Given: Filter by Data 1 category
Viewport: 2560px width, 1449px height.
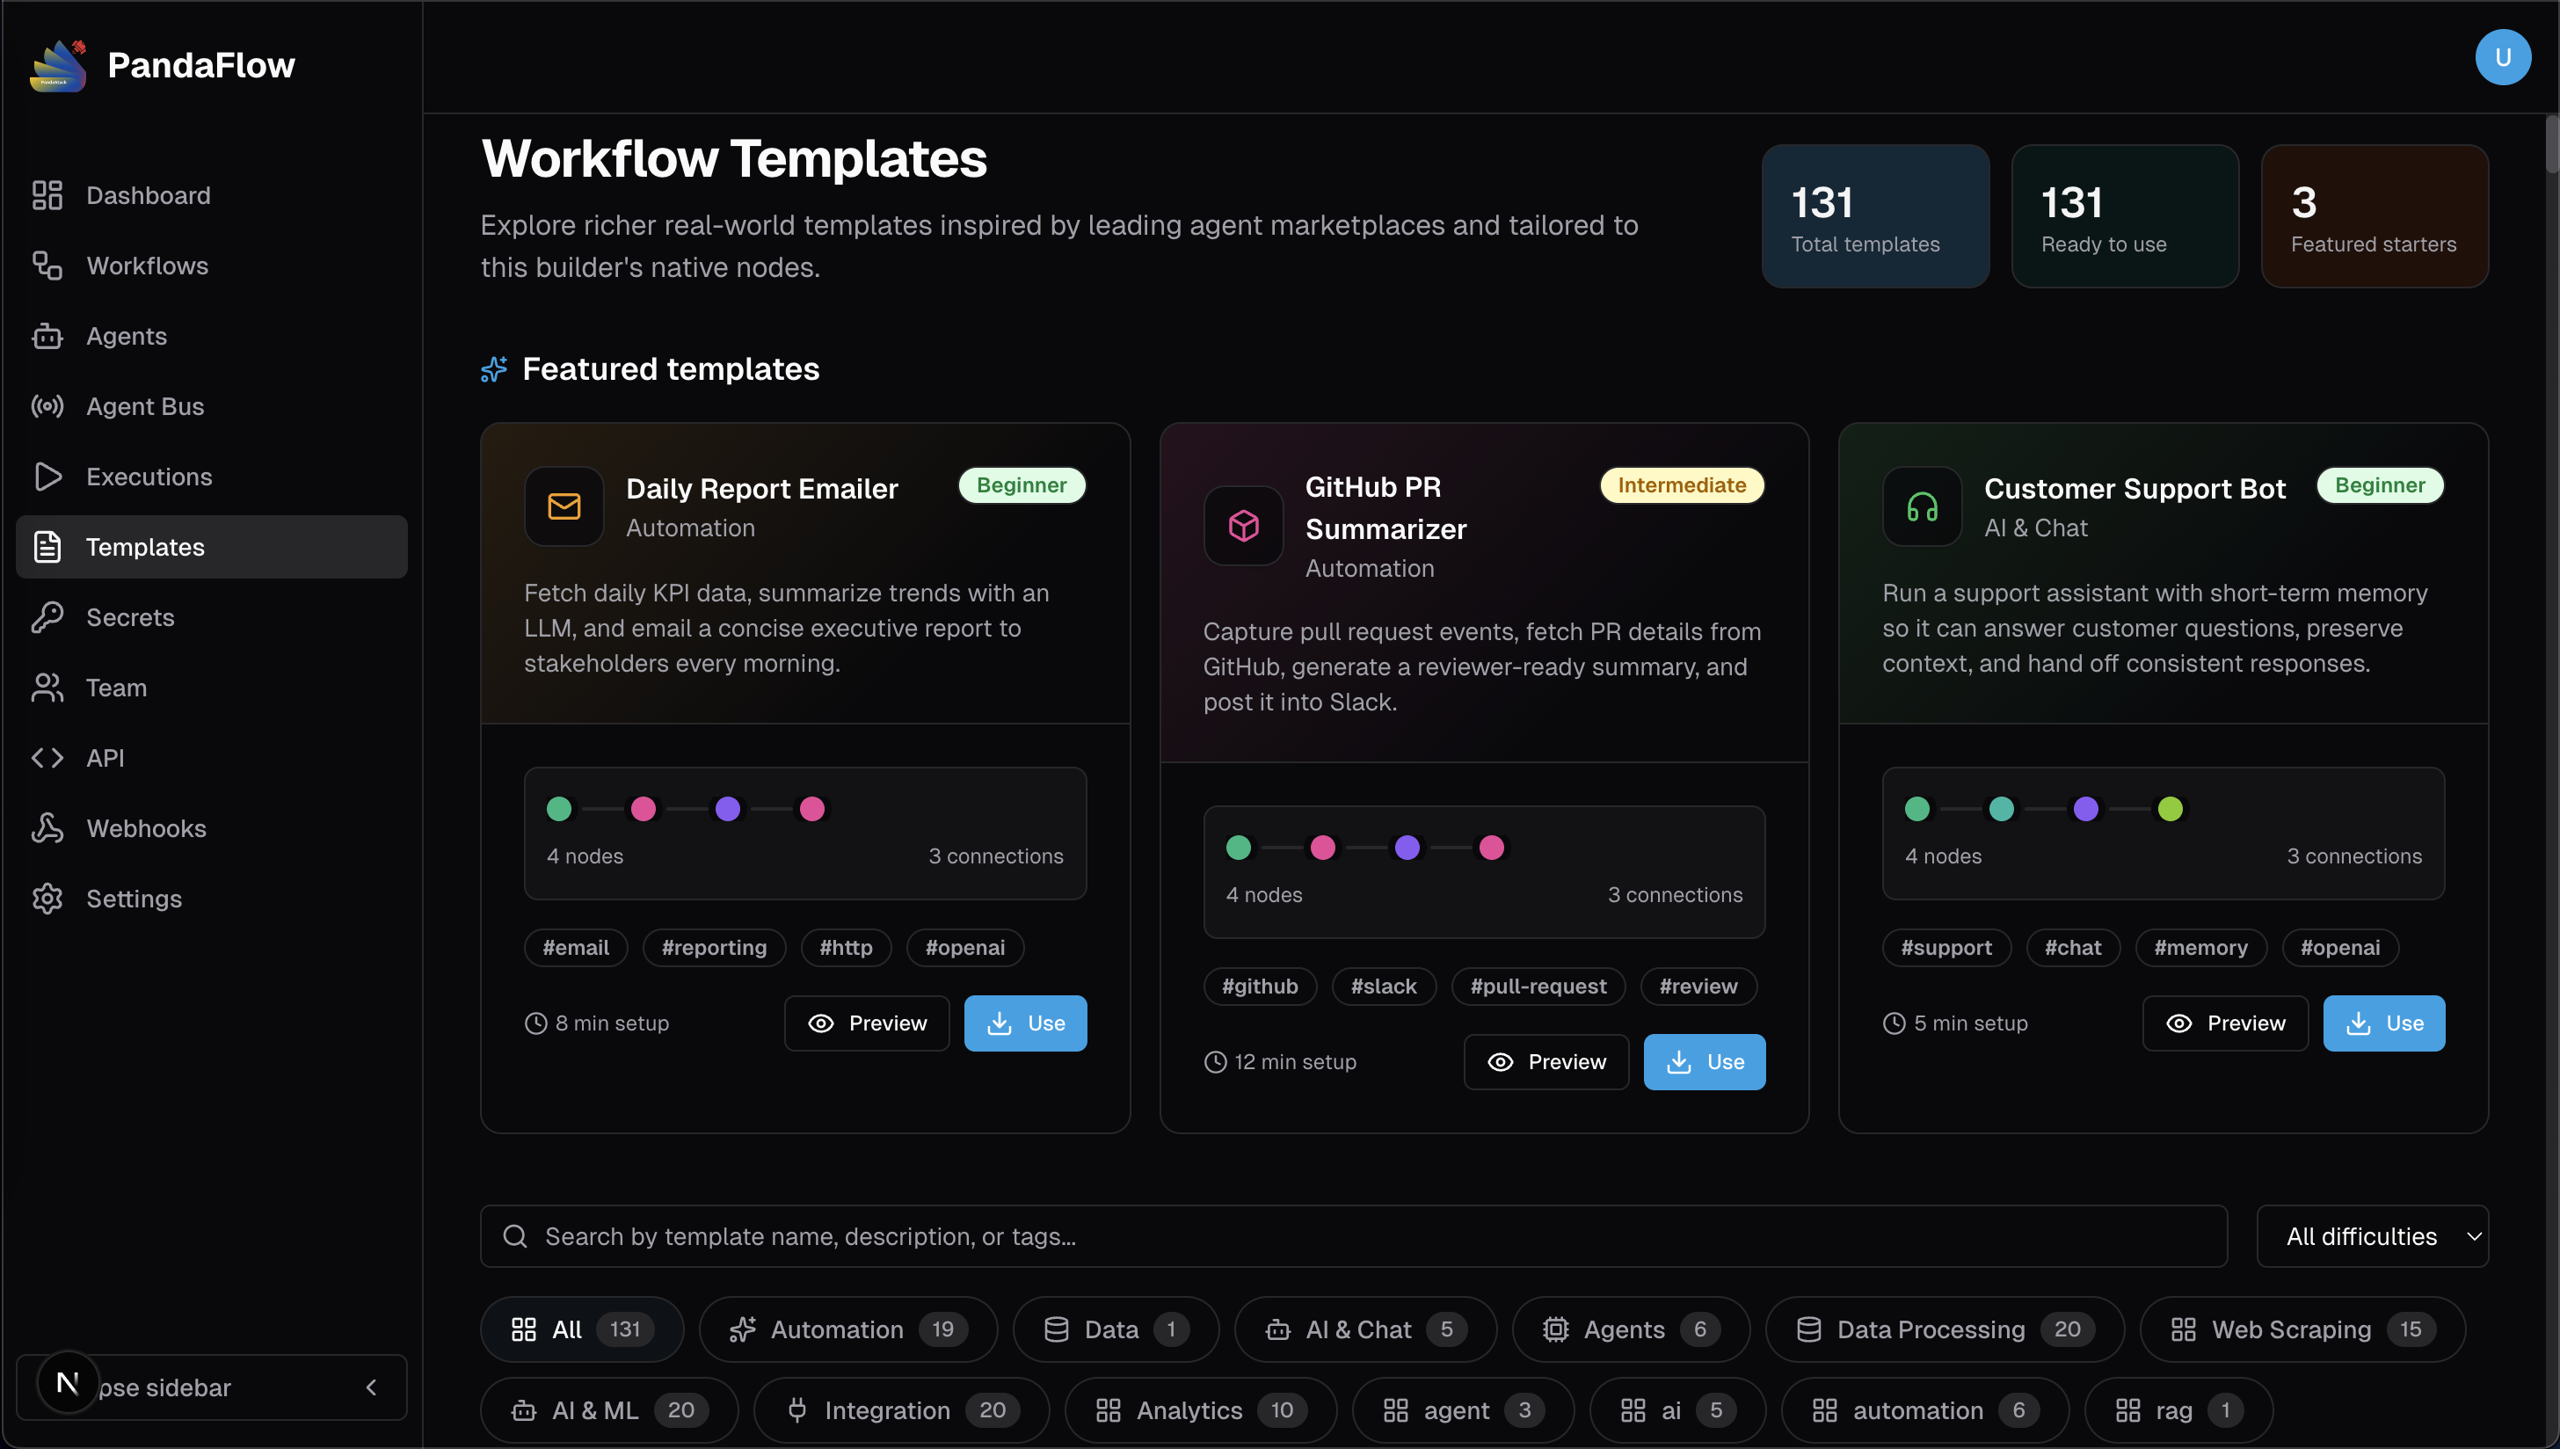Looking at the screenshot, I should pyautogui.click(x=1116, y=1329).
